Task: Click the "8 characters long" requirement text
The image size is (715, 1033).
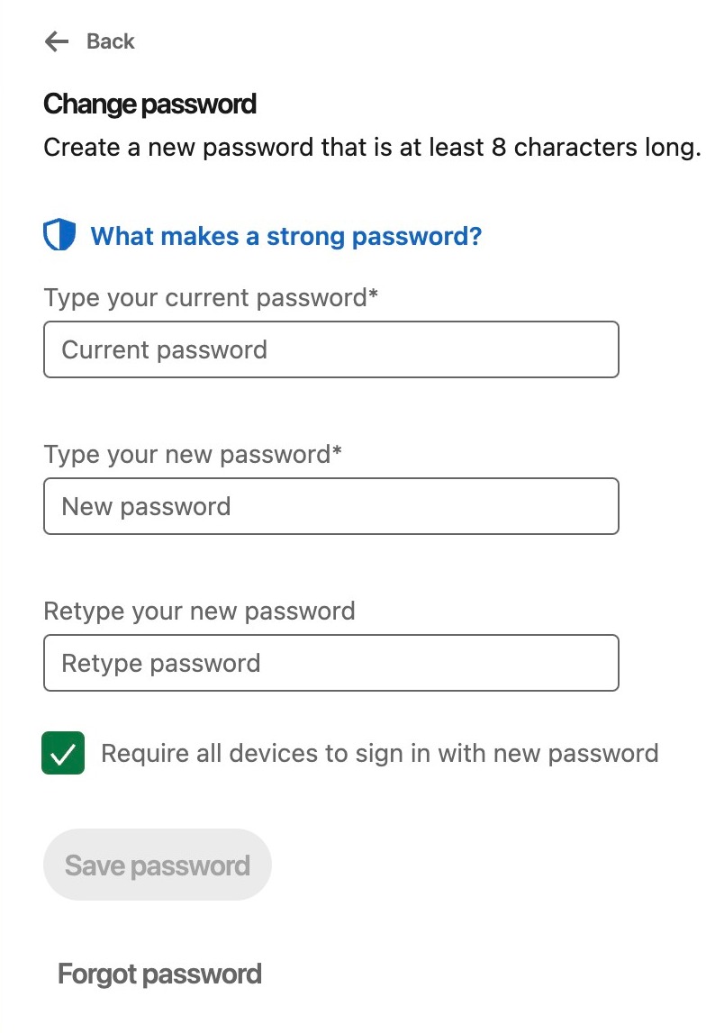Action: (x=596, y=148)
